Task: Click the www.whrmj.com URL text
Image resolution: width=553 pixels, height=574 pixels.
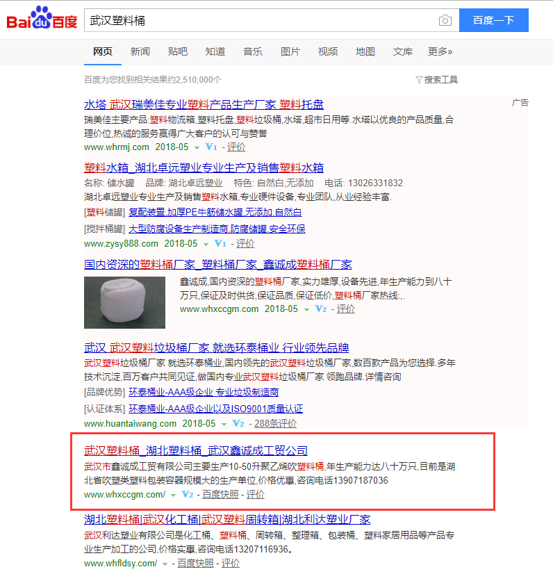Action: tap(117, 147)
